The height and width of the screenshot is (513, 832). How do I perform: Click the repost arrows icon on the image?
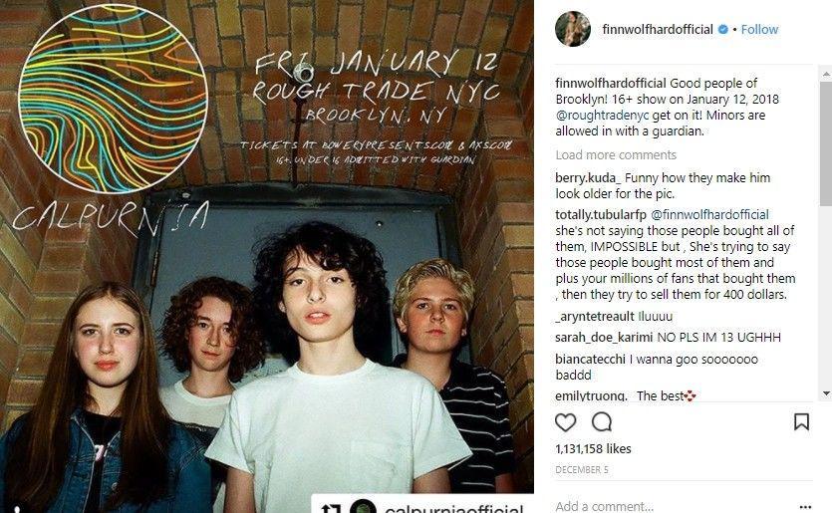331,508
